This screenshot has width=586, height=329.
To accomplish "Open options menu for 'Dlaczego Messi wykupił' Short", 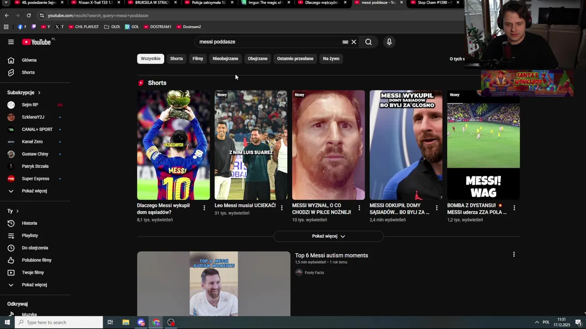I will point(204,208).
